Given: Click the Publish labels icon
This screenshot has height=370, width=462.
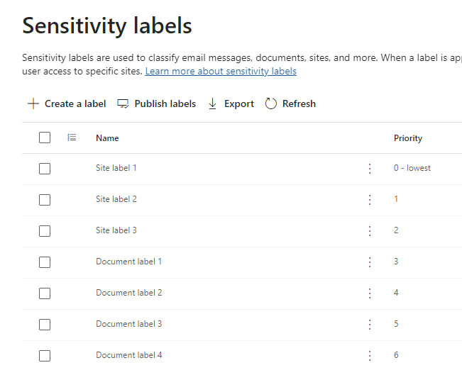Looking at the screenshot, I should tap(123, 103).
